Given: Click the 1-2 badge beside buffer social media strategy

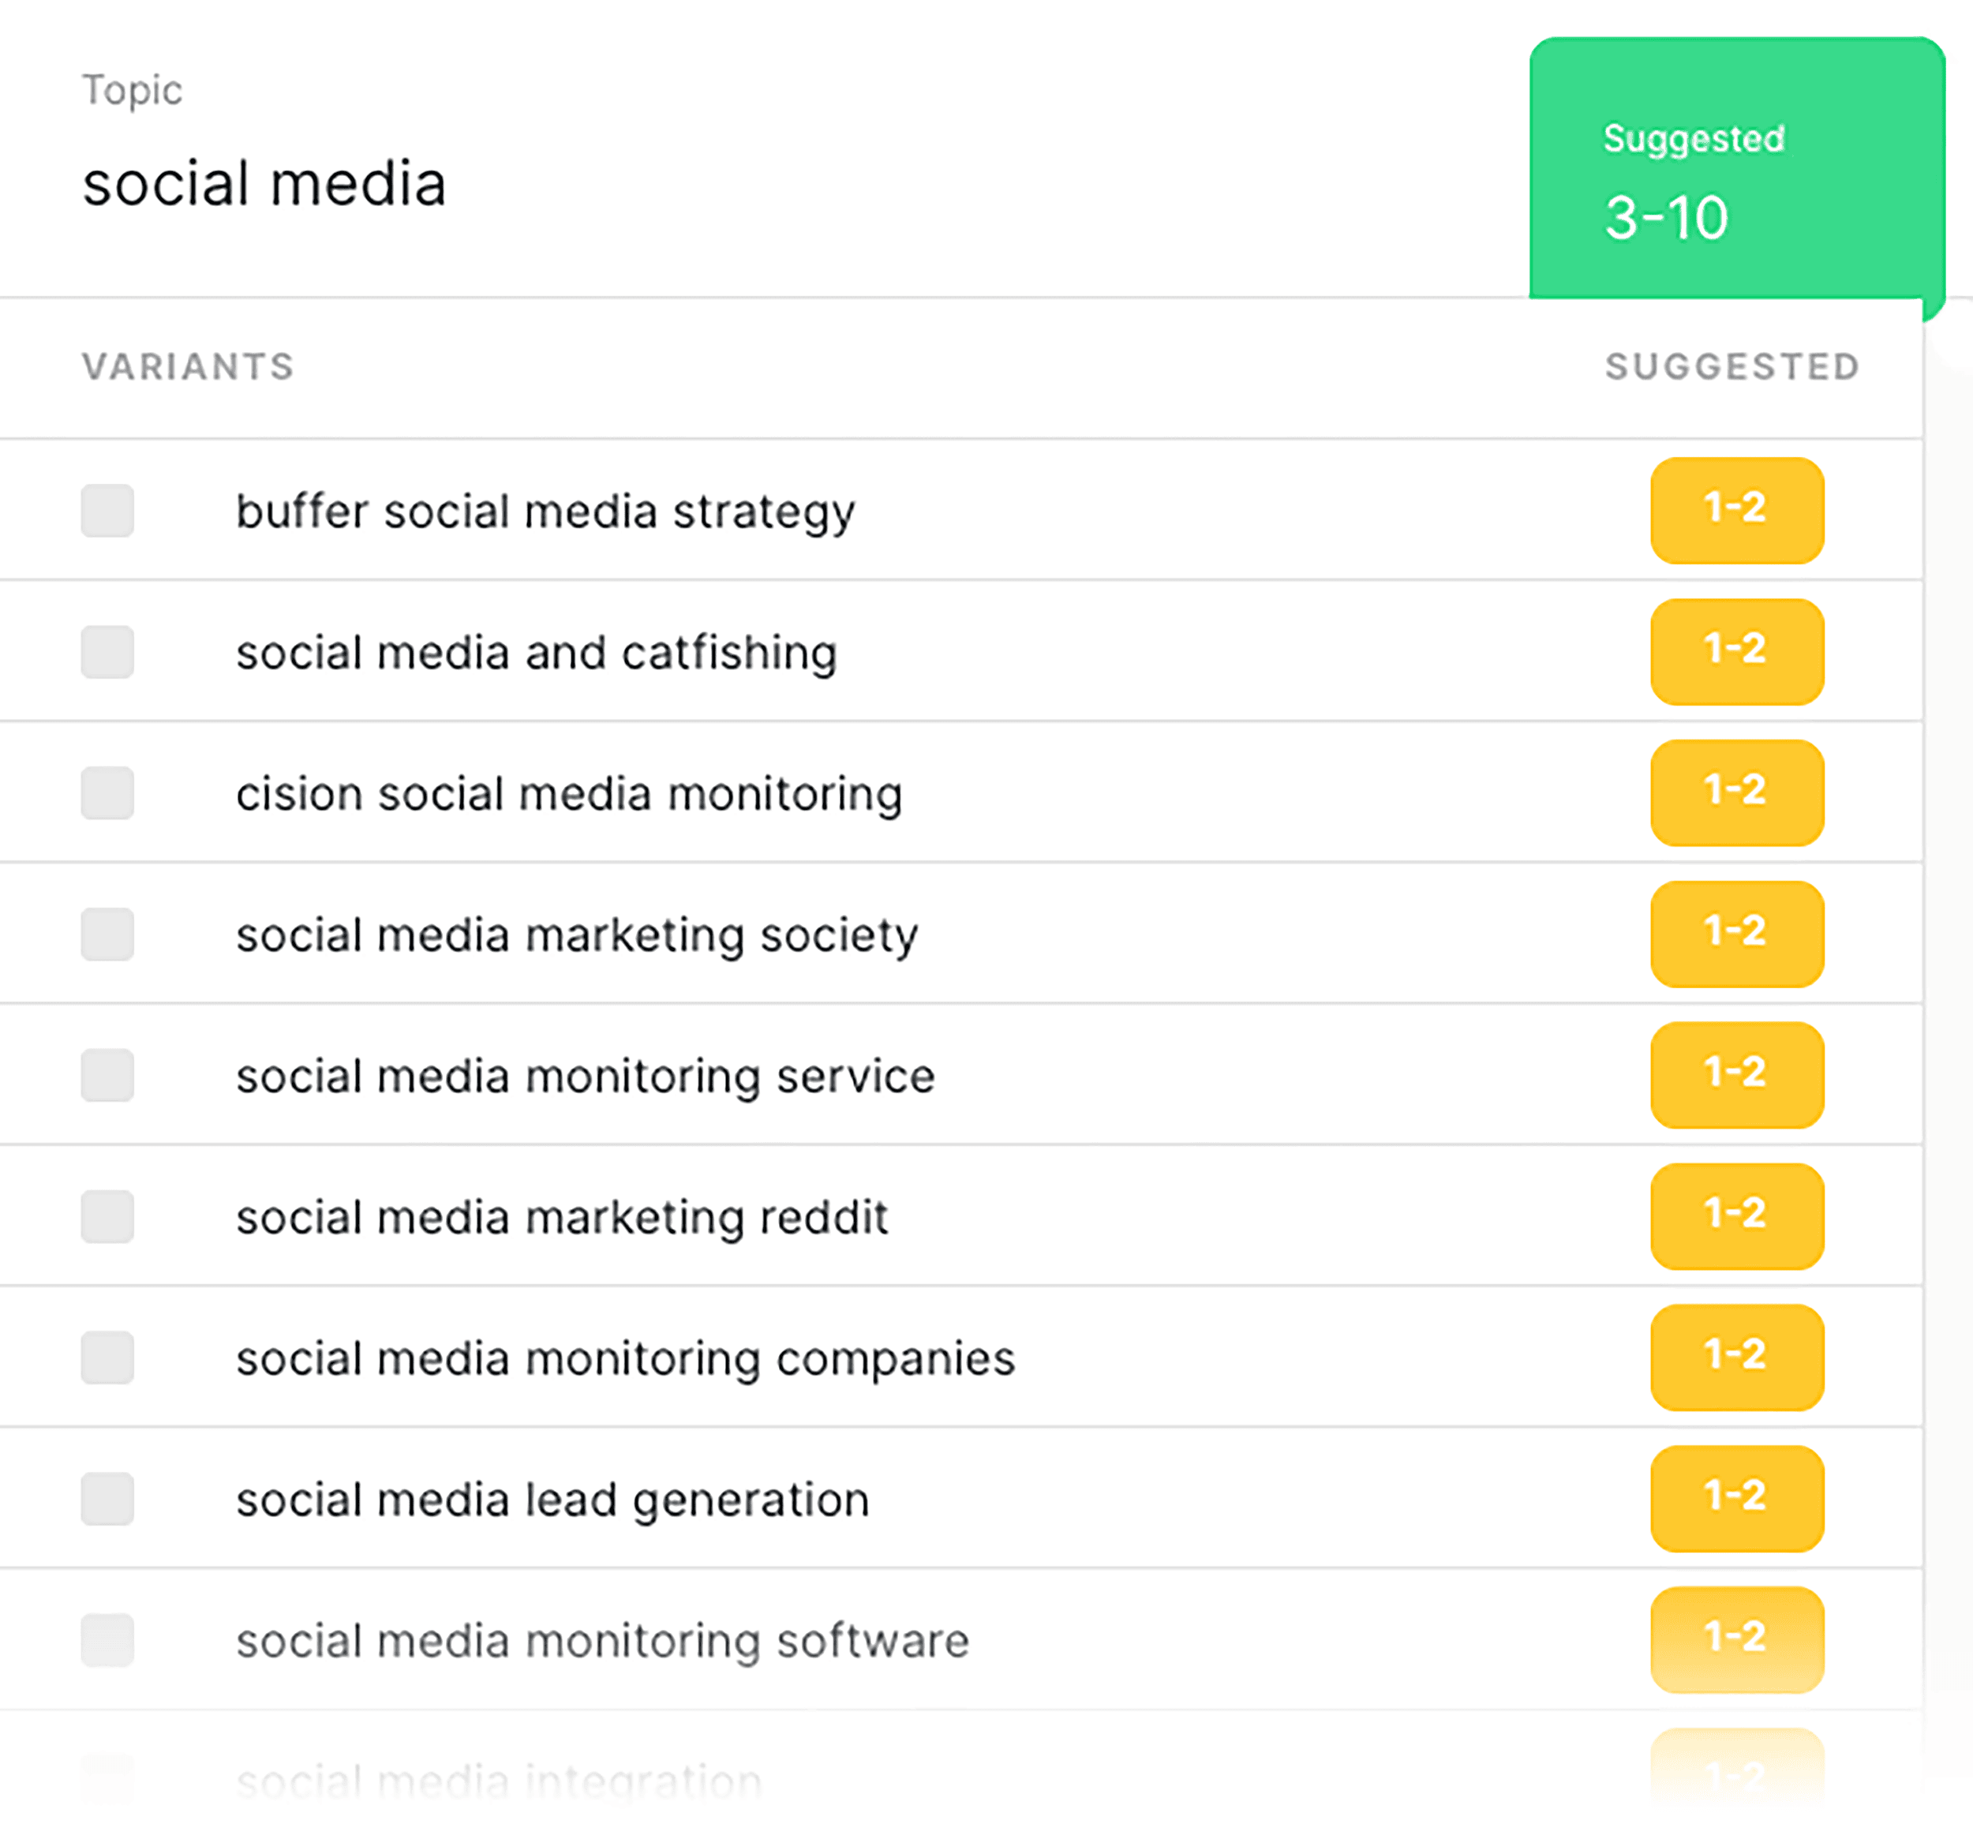Looking at the screenshot, I should pos(1737,511).
